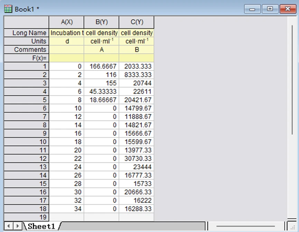Select row header 9

(x=26, y=133)
